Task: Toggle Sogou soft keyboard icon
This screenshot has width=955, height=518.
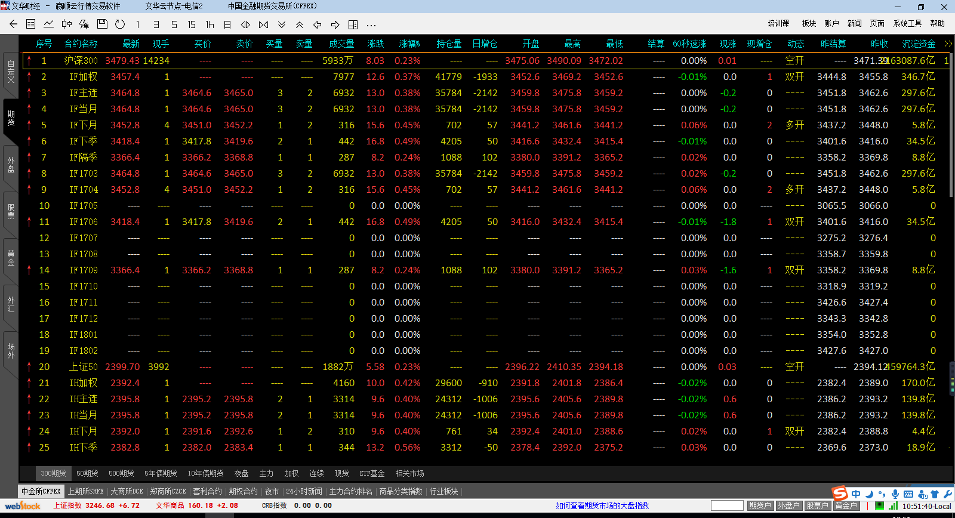Action: 908,494
